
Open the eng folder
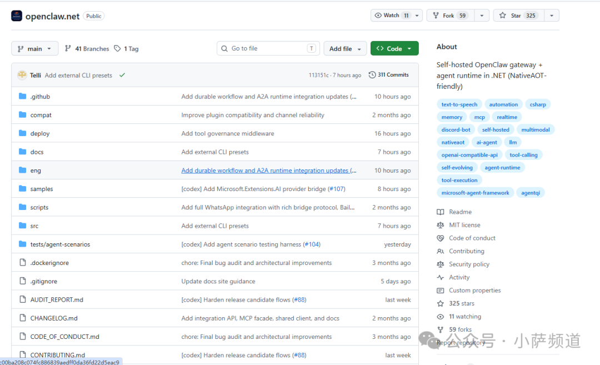click(x=36, y=170)
